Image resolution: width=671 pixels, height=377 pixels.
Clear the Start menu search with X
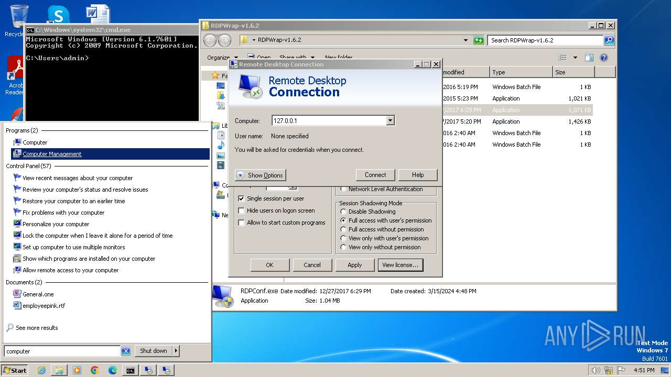coord(126,351)
